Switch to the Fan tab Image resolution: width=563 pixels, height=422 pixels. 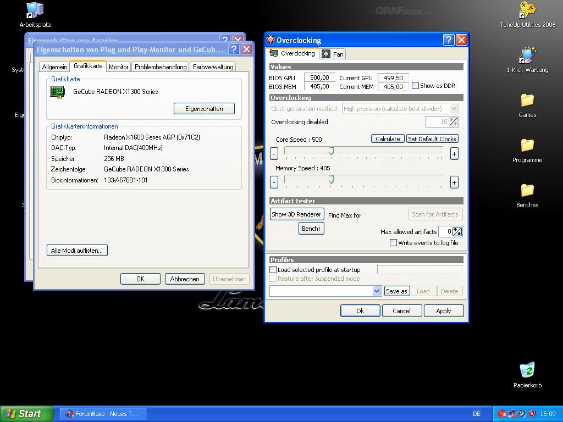tap(333, 54)
